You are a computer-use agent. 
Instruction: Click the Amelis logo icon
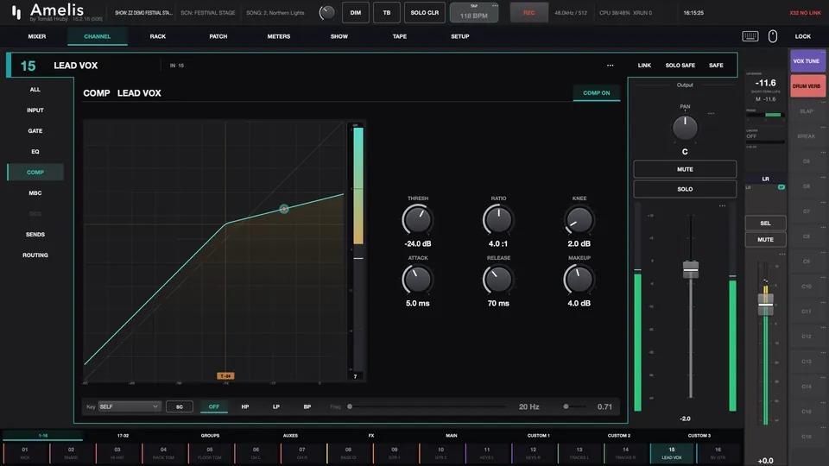[16, 13]
